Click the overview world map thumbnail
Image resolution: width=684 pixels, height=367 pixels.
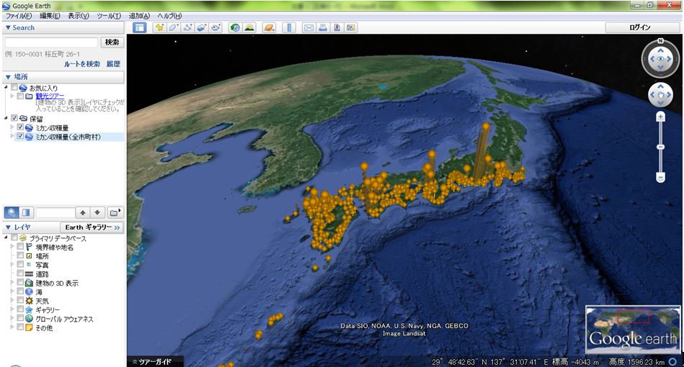point(633,329)
